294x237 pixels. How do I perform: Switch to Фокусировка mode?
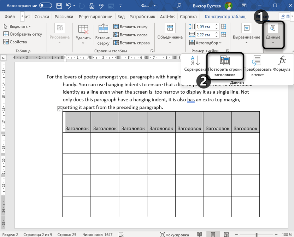coord(174,235)
